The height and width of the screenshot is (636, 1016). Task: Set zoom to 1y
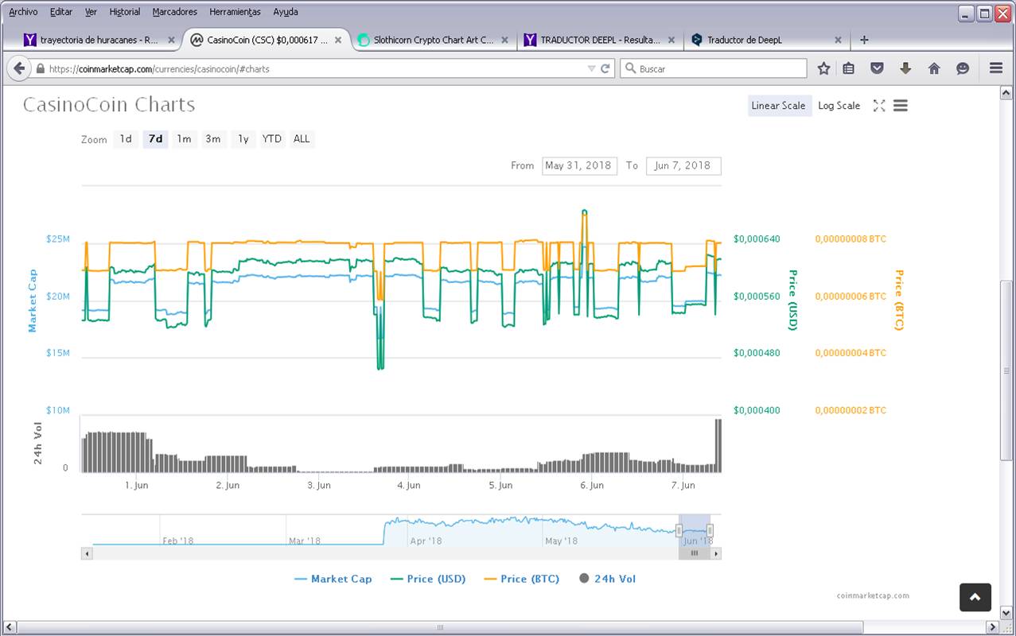coord(243,139)
